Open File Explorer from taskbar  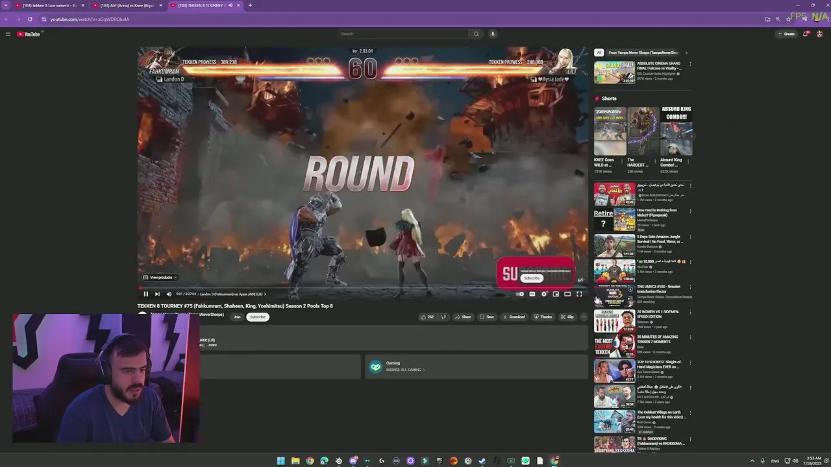tap(295, 461)
